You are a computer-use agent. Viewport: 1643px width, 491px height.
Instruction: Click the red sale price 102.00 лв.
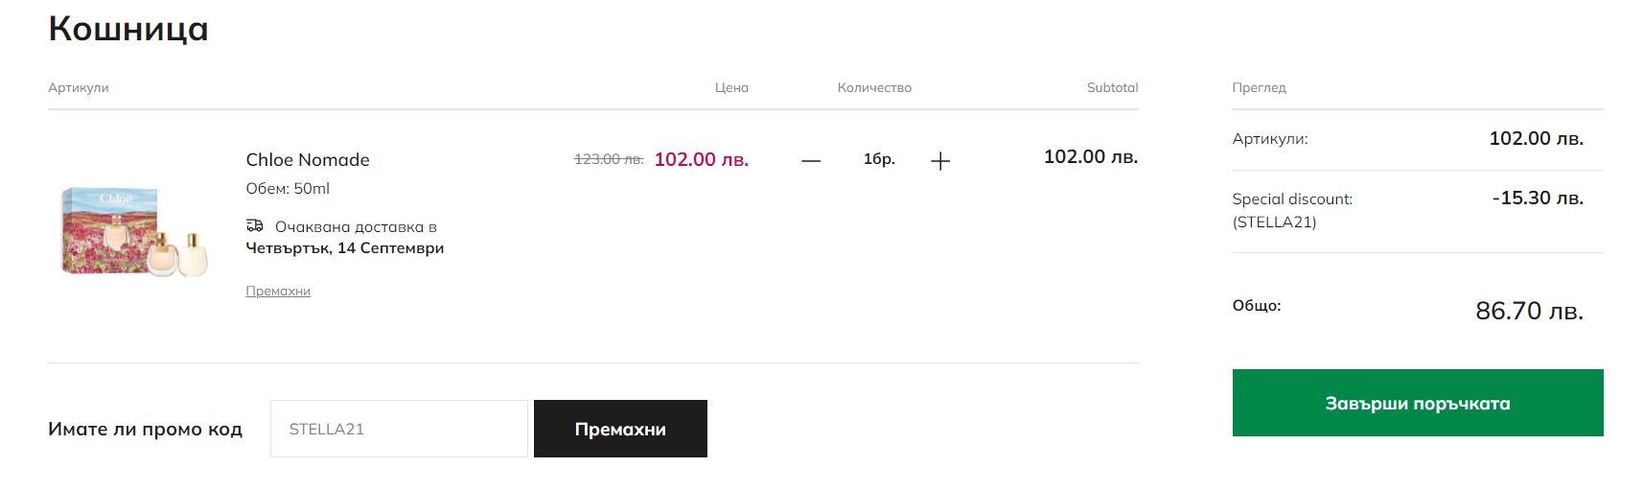pyautogui.click(x=701, y=160)
